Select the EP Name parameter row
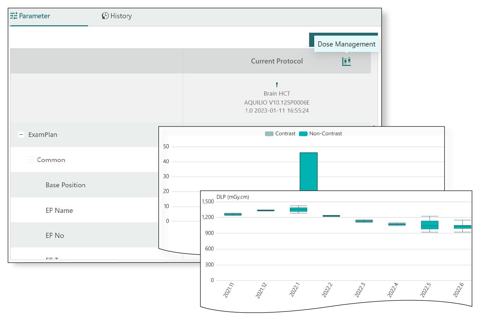This screenshot has width=480, height=320. (84, 210)
